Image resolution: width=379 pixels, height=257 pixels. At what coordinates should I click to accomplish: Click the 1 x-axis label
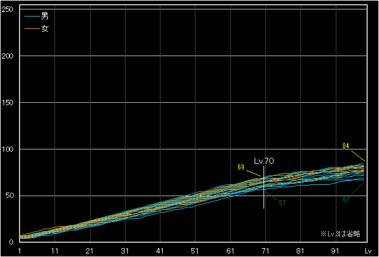pyautogui.click(x=20, y=251)
